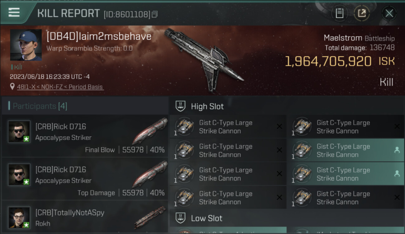Image resolution: width=405 pixels, height=234 pixels.
Task: Select Rick D716 Final Blow participant entry
Action: [85, 136]
